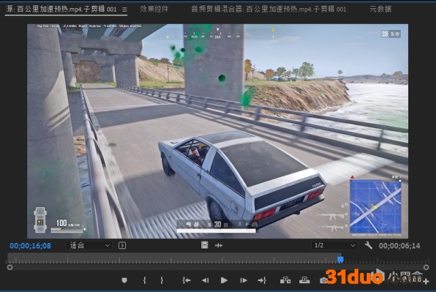
Task: Toggle Drag Audio Only waveform icon
Action: pos(219,246)
